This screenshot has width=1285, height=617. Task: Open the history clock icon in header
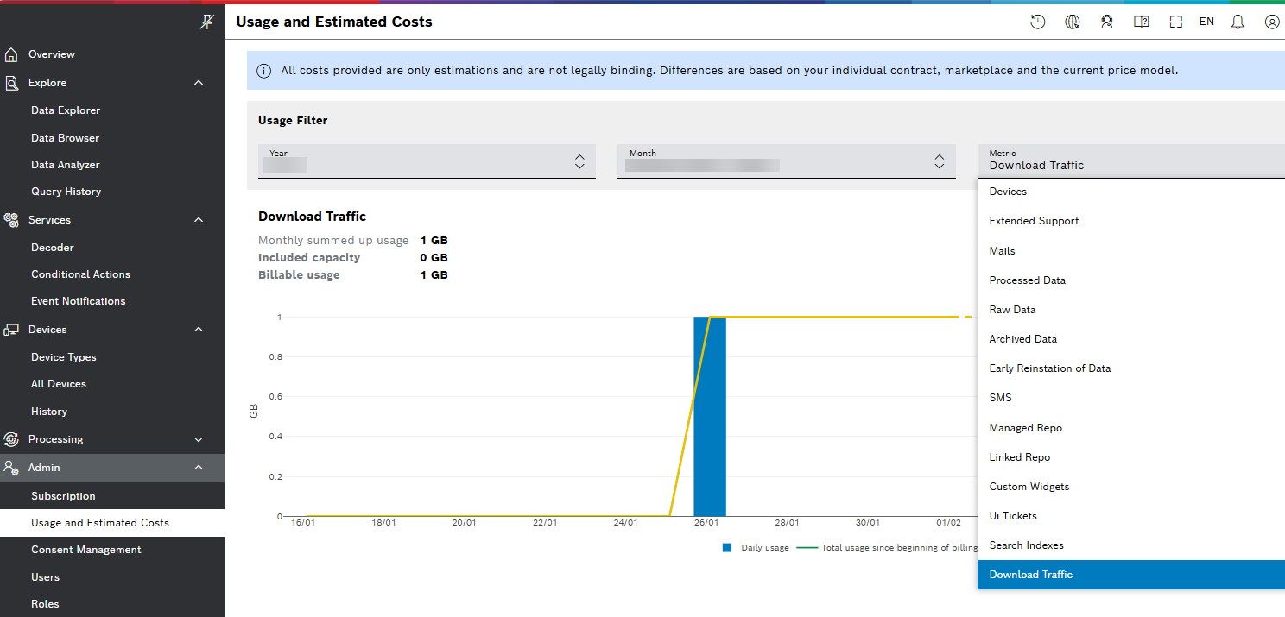(1038, 22)
